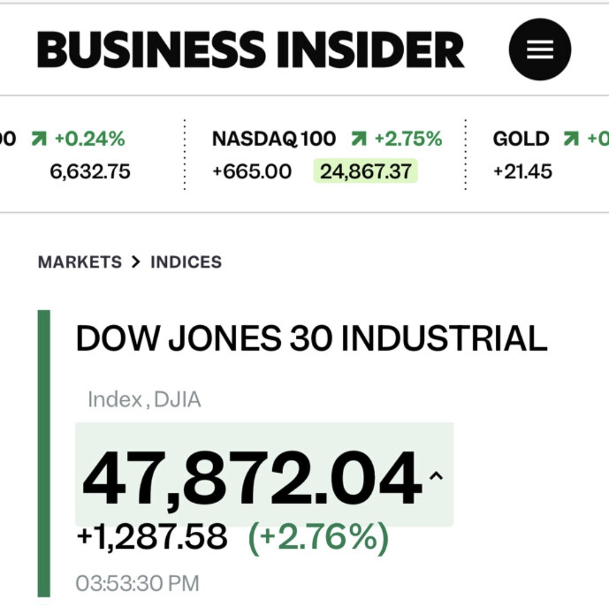Go to the MARKETS breadcrumb
This screenshot has width=609, height=605.
coord(80,262)
